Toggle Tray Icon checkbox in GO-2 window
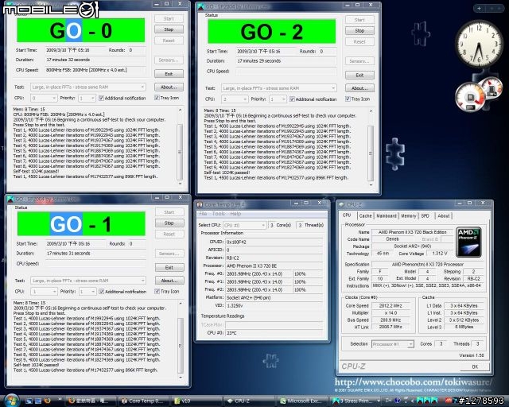 pos(358,99)
